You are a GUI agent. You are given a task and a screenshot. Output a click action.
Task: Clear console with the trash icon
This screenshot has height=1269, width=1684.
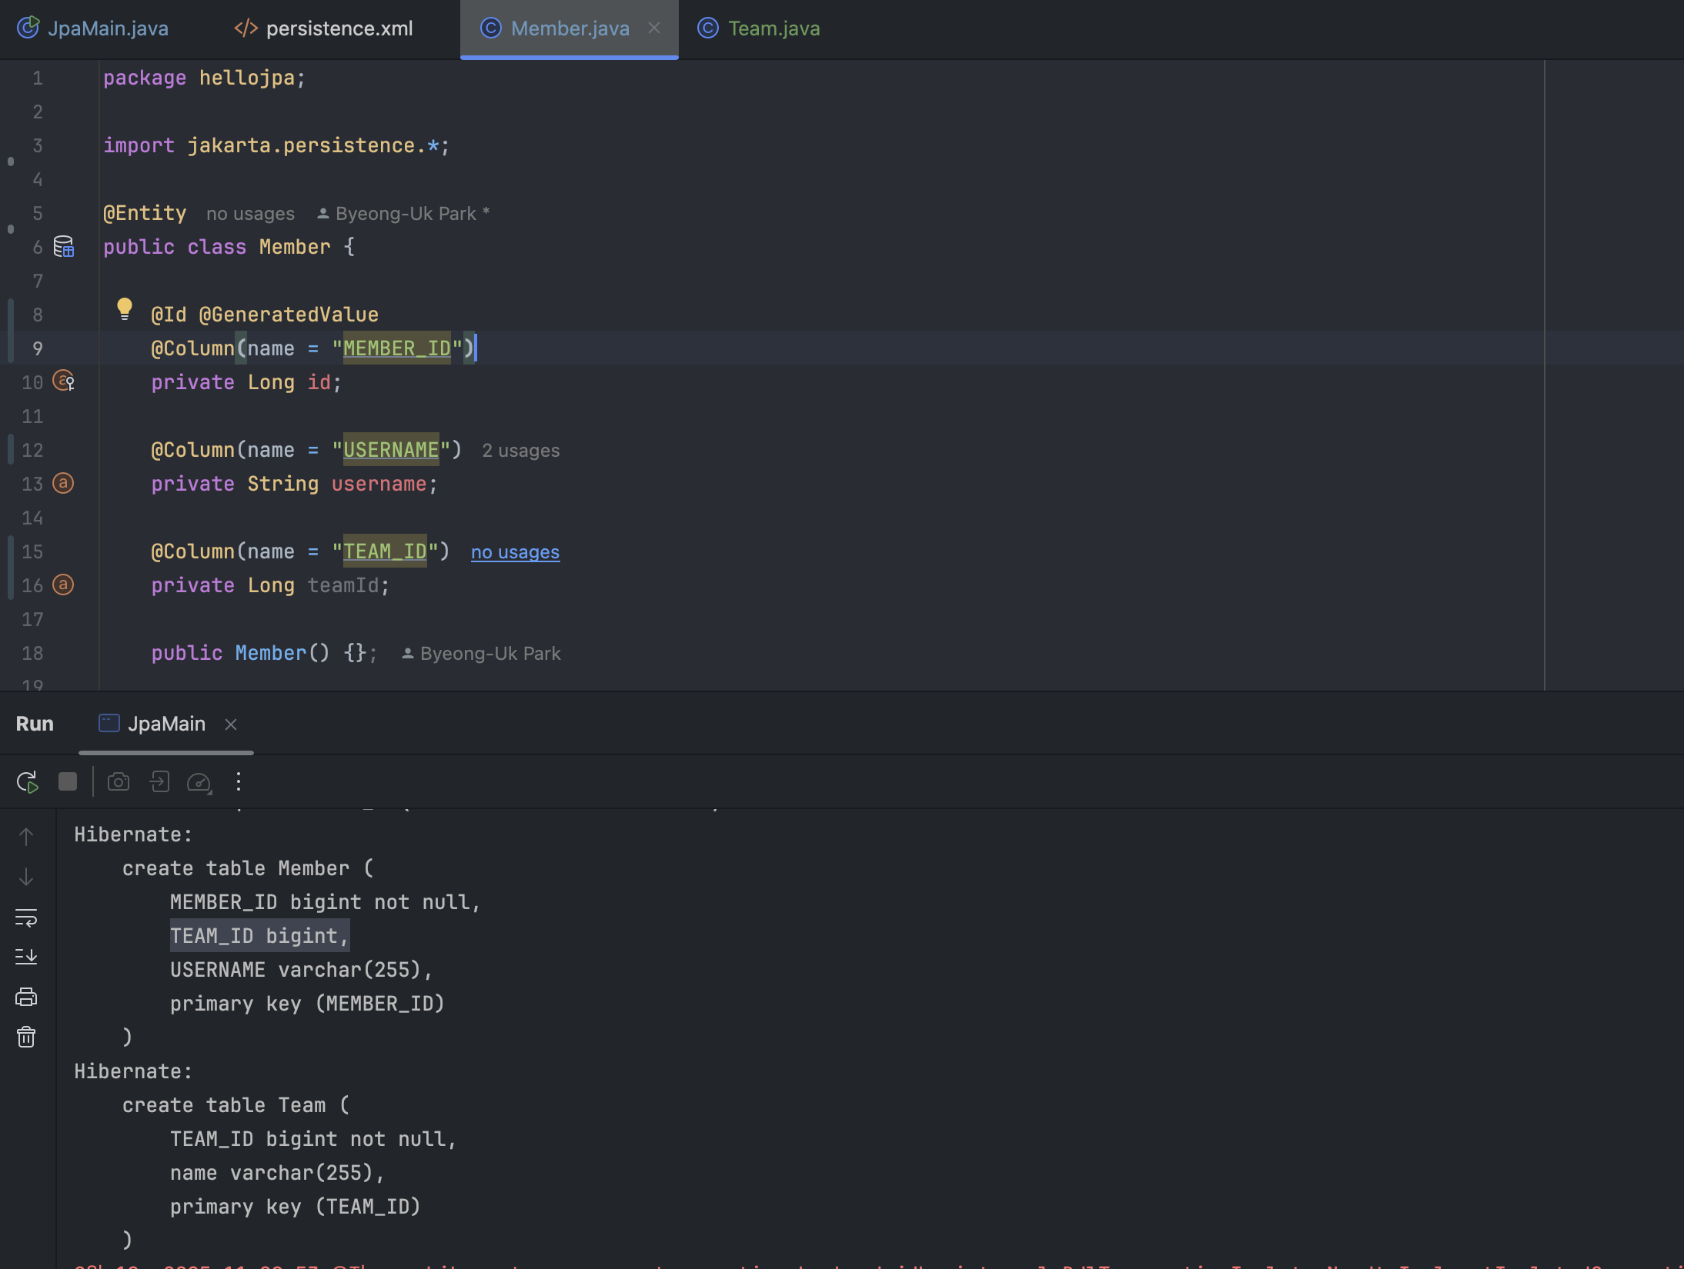[26, 1037]
